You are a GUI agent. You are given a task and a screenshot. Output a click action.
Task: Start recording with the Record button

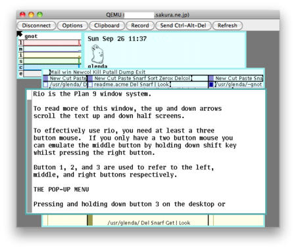point(140,26)
